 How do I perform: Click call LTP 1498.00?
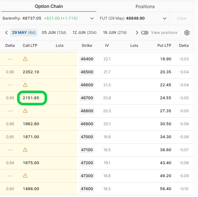pyautogui.click(x=31, y=189)
